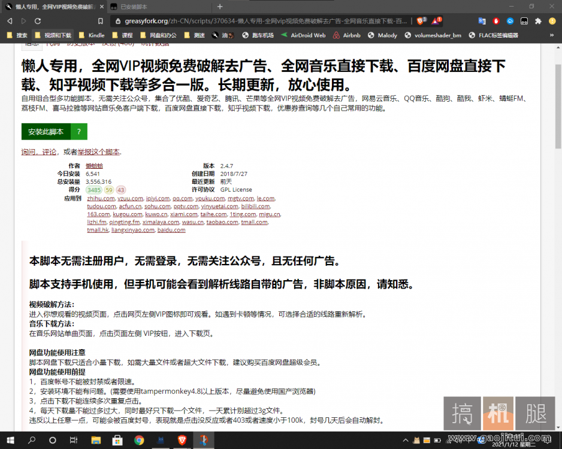Switch to Brave browser on the taskbar

pyautogui.click(x=182, y=440)
